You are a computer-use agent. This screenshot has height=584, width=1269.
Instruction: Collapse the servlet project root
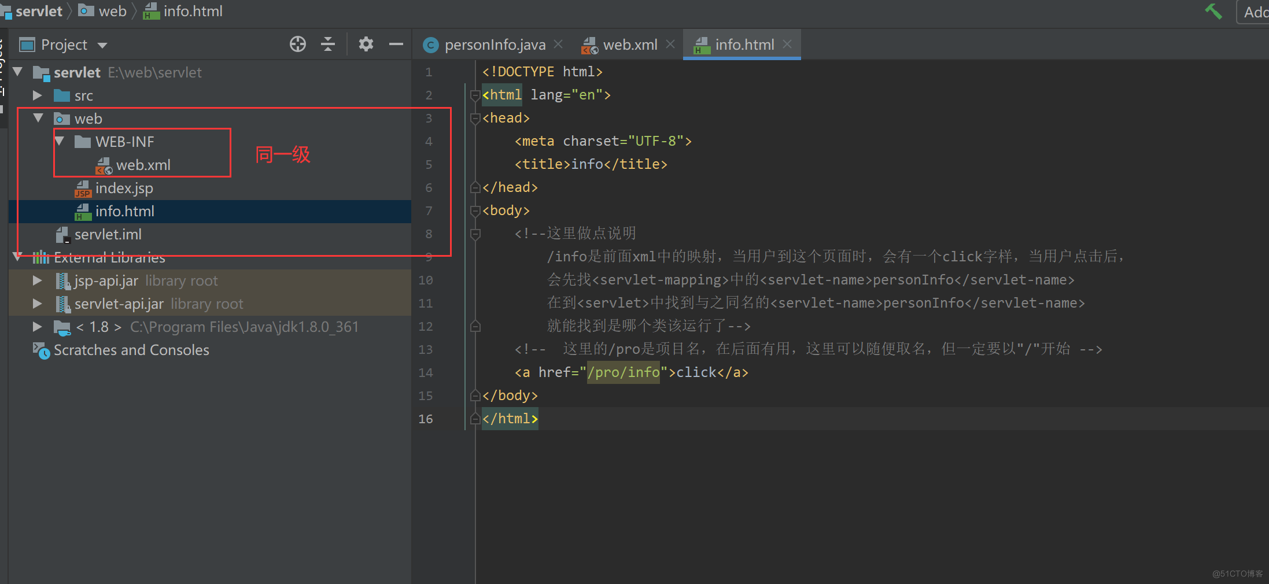(x=17, y=72)
